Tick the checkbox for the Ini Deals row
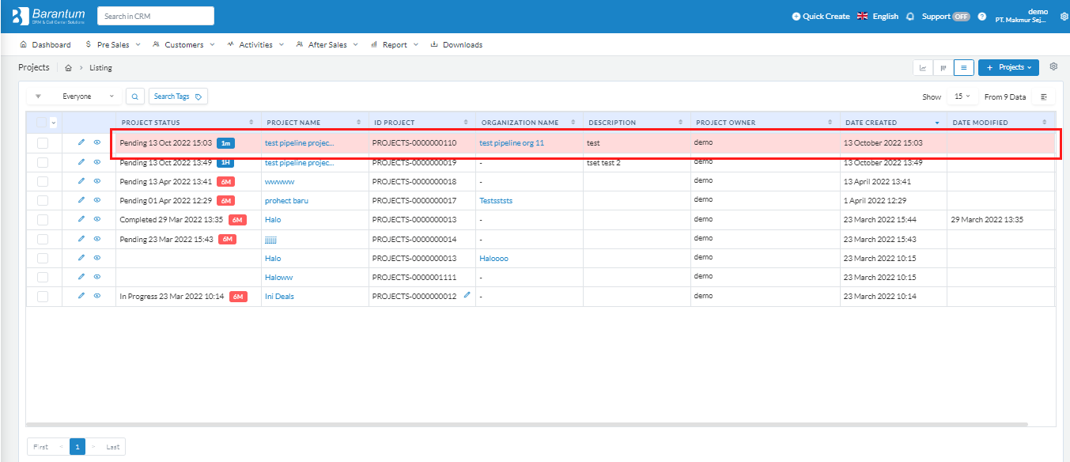 pos(43,297)
